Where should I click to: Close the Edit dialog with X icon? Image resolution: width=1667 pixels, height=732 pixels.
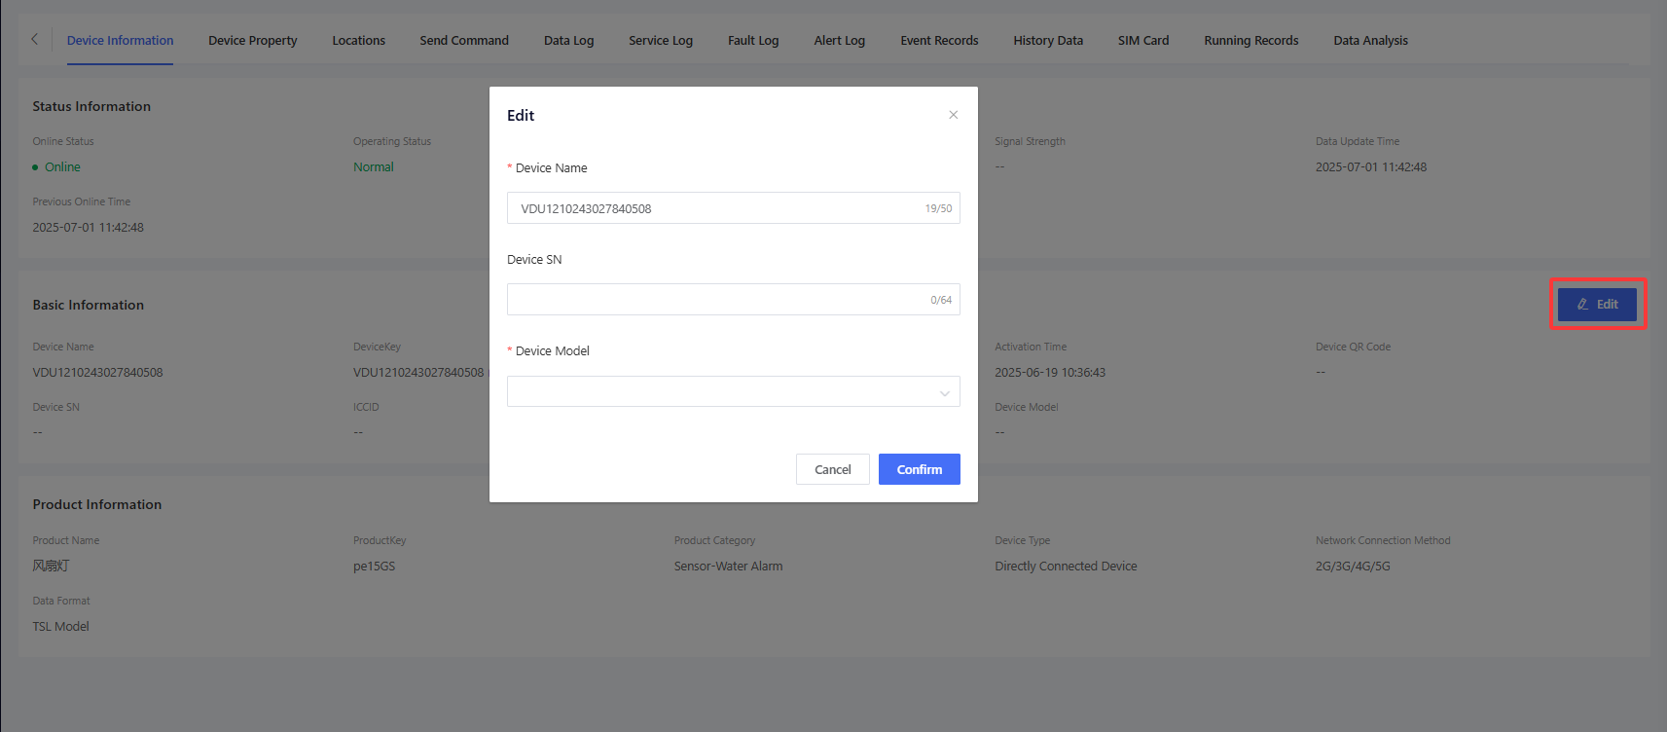[953, 115]
